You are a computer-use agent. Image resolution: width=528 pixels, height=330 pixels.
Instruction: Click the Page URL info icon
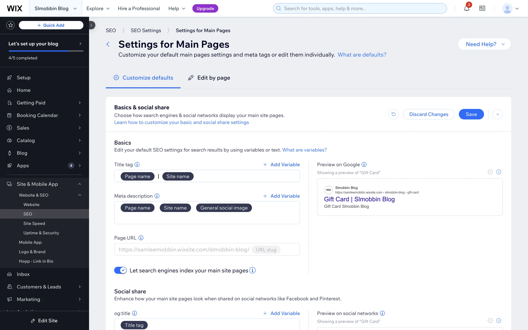[141, 238]
